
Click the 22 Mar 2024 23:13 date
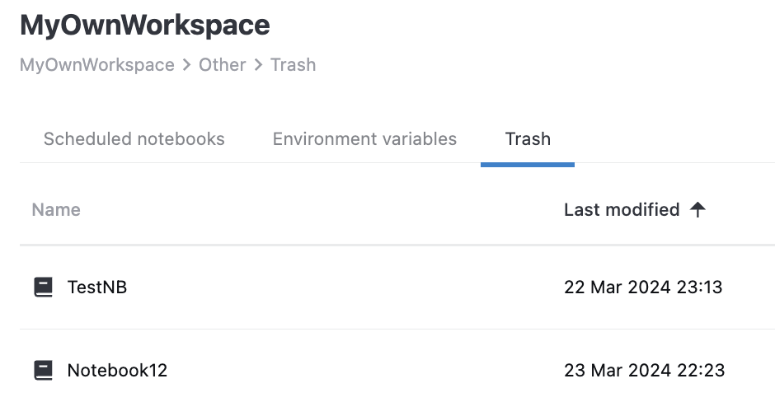tap(643, 287)
